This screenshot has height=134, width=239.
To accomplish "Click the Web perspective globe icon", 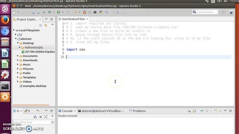I will (231, 12).
